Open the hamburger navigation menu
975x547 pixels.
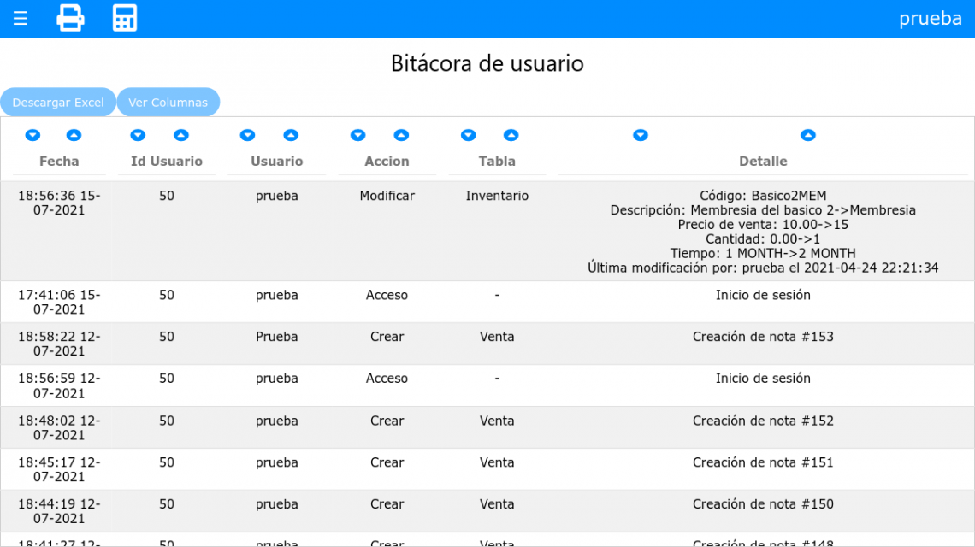click(x=20, y=18)
